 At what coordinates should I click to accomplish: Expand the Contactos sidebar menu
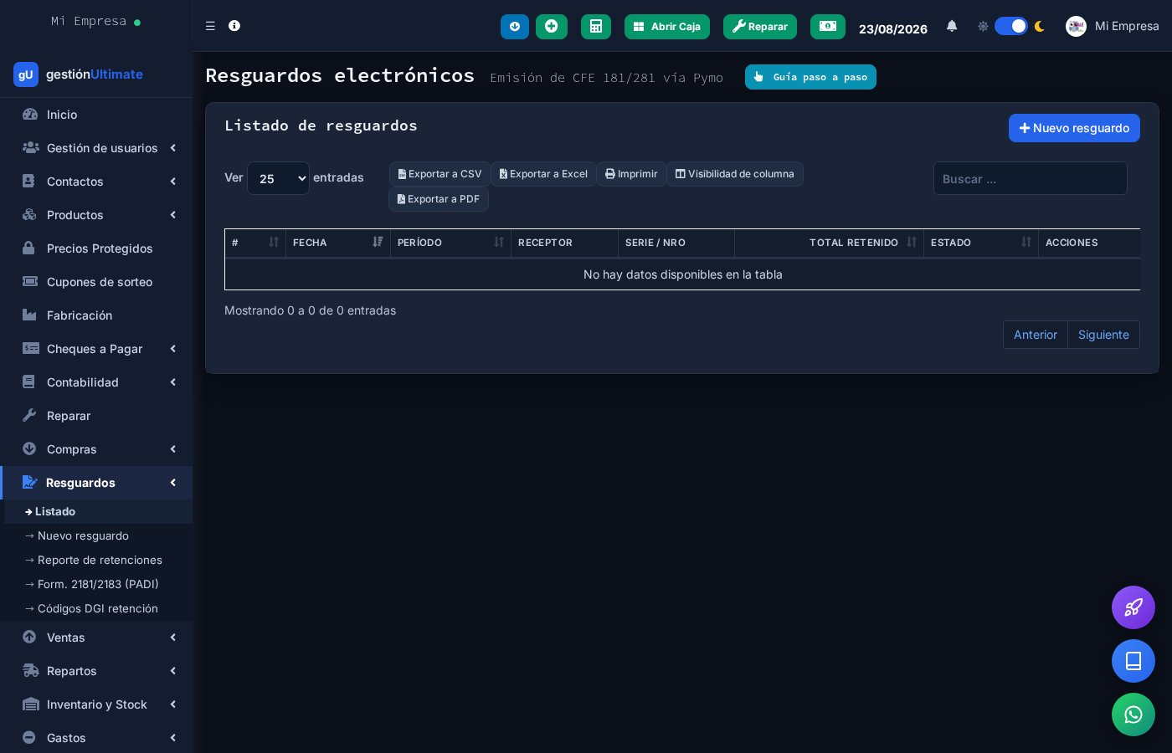pos(96,182)
